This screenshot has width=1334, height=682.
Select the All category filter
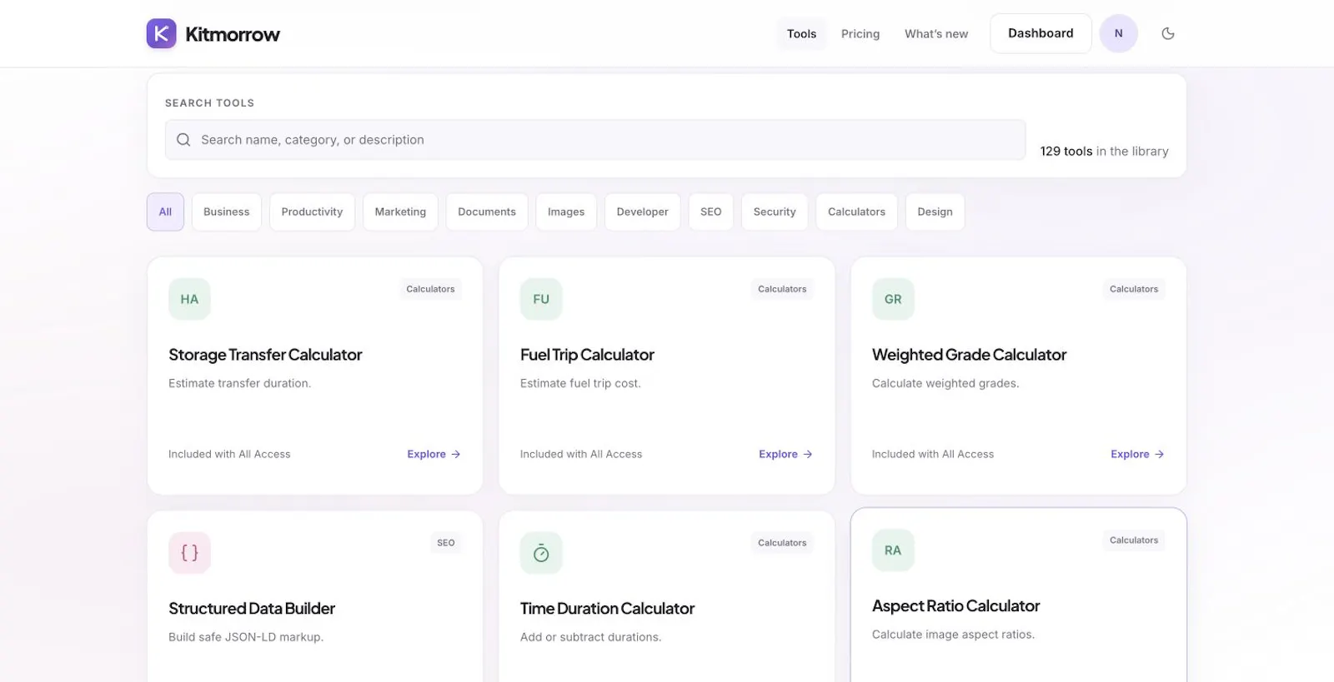click(165, 212)
